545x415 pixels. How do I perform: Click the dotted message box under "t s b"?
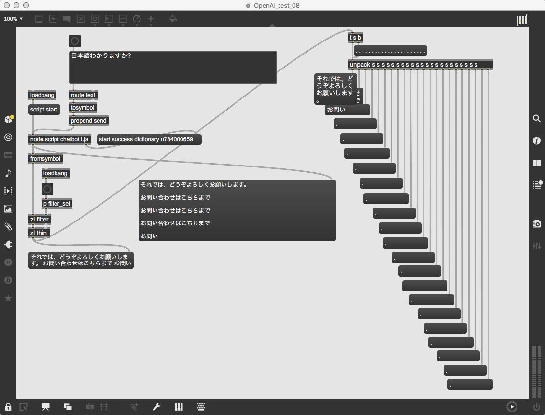click(391, 51)
